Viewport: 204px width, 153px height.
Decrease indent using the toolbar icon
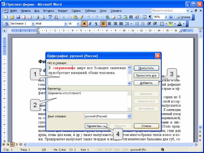149,24
